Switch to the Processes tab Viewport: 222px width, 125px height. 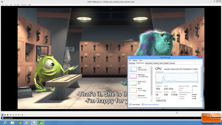point(132,63)
